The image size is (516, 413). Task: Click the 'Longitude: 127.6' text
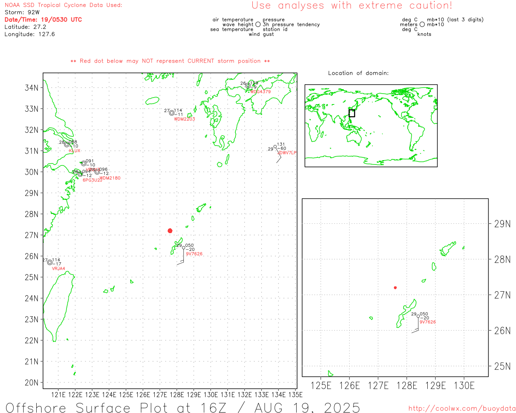pyautogui.click(x=29, y=34)
